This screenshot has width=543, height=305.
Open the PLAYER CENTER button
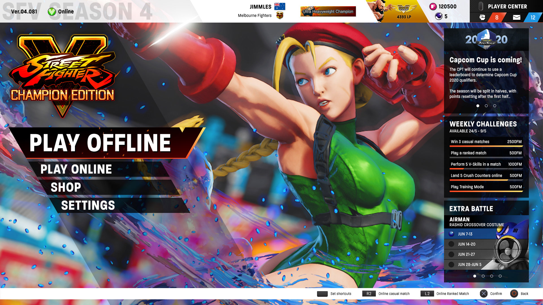click(x=507, y=6)
